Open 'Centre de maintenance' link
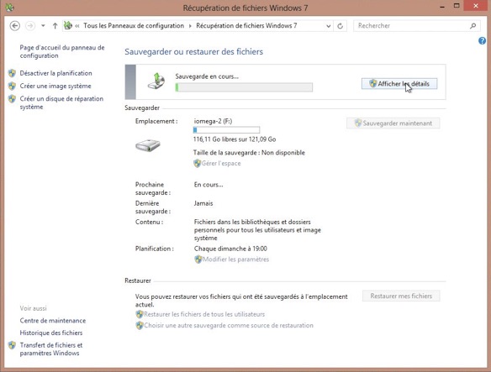The image size is (491, 372). pos(53,321)
